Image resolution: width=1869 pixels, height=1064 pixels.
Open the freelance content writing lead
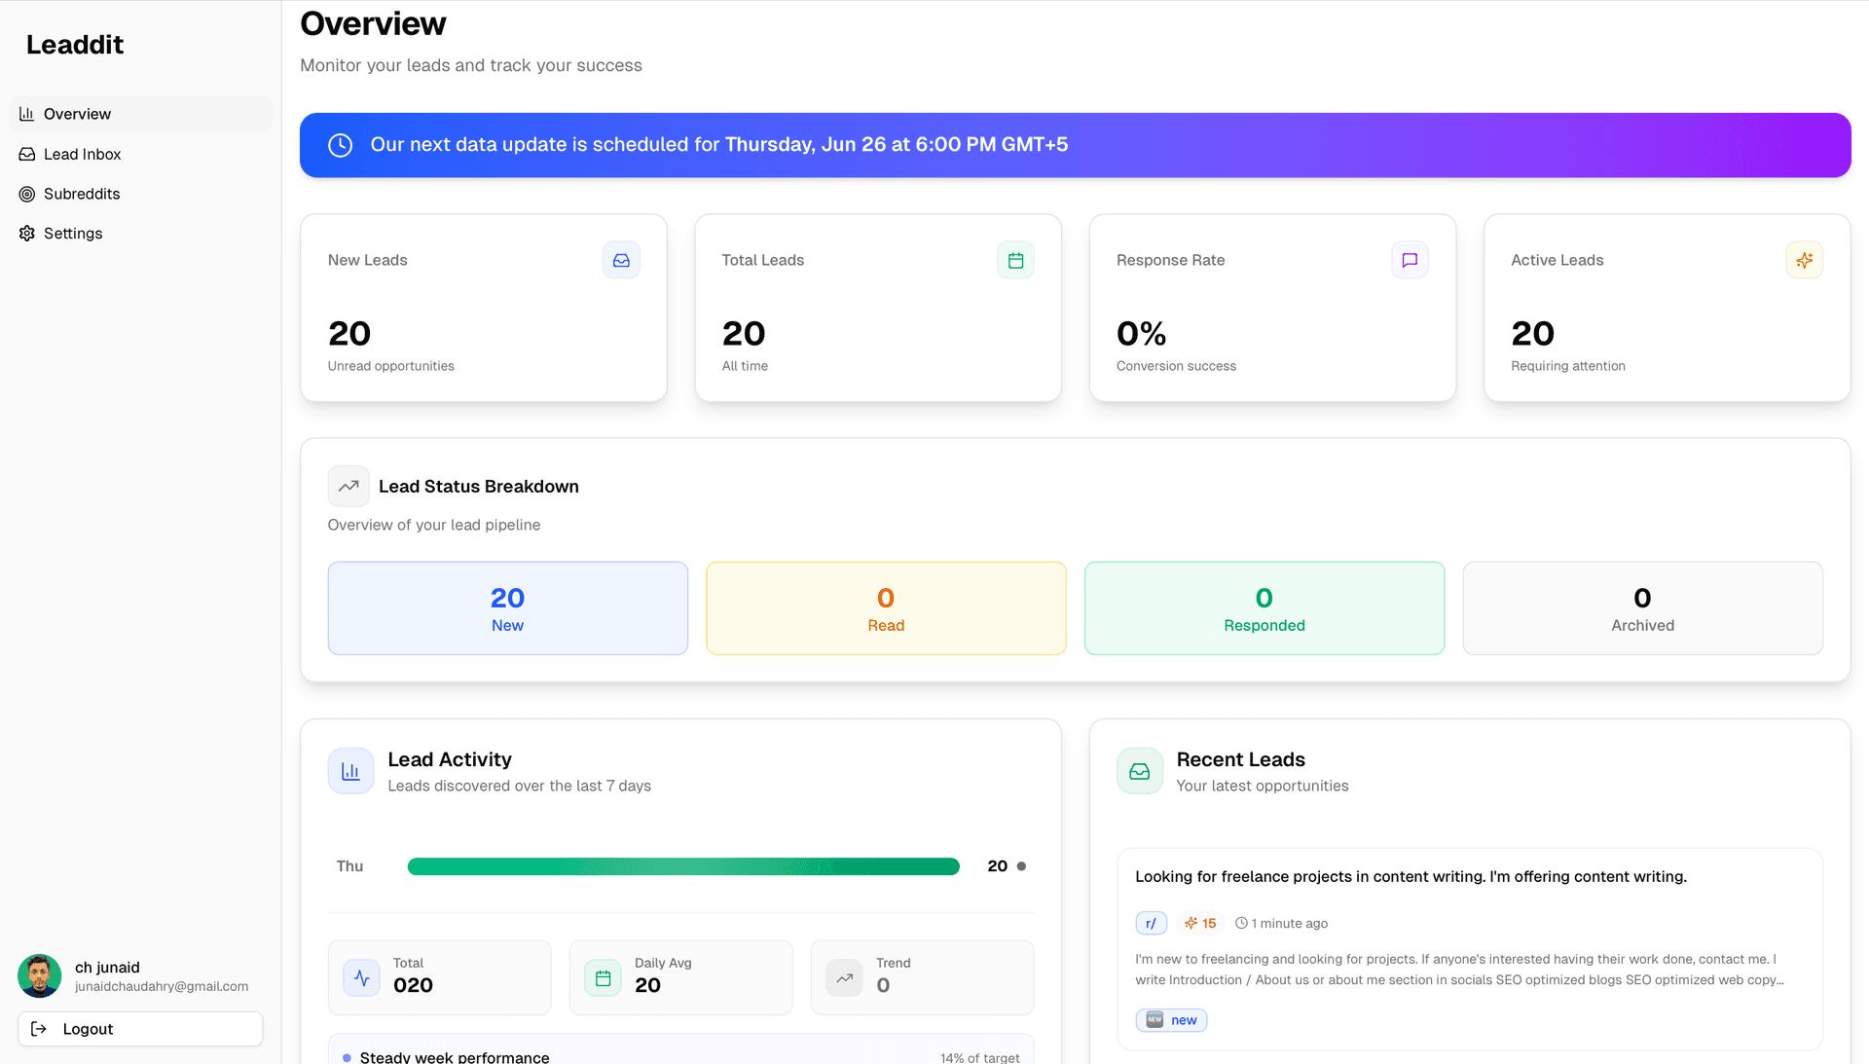tap(1411, 876)
